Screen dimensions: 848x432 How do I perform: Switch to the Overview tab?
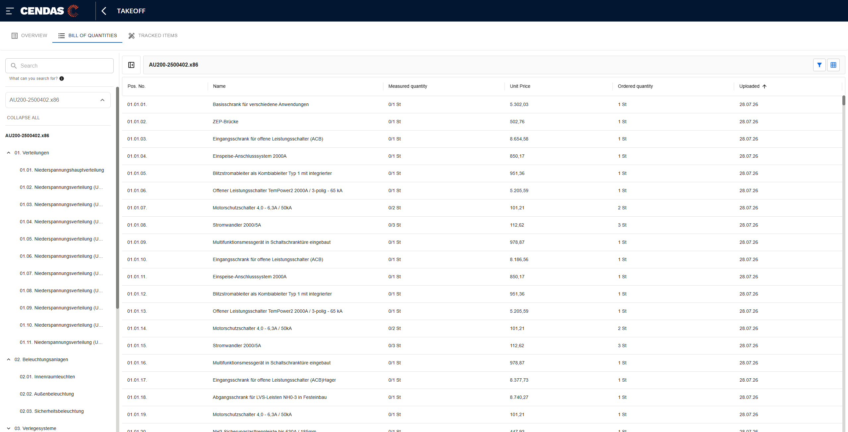point(30,35)
